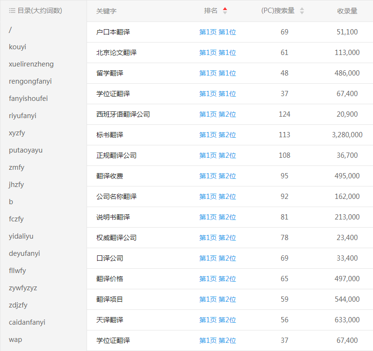Select the root "/" directory entry
The image size is (373, 351).
coord(11,30)
